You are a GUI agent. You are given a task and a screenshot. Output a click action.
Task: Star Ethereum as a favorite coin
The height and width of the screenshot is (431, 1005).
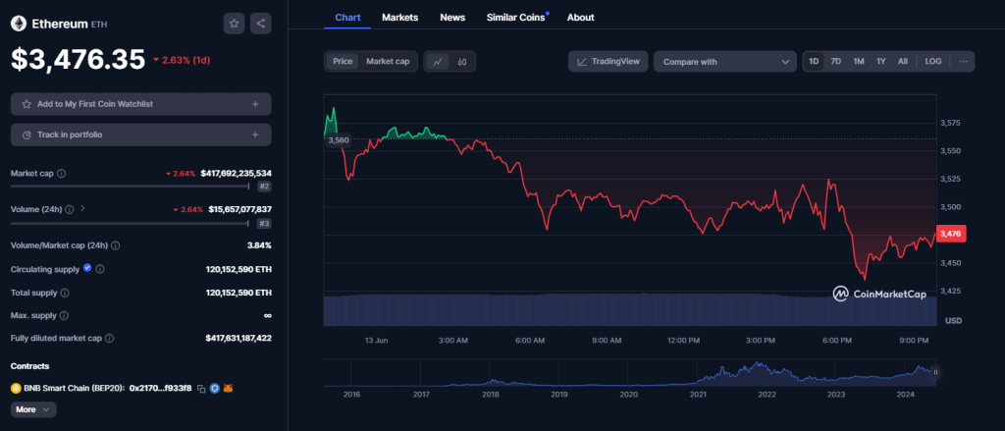[x=234, y=22]
